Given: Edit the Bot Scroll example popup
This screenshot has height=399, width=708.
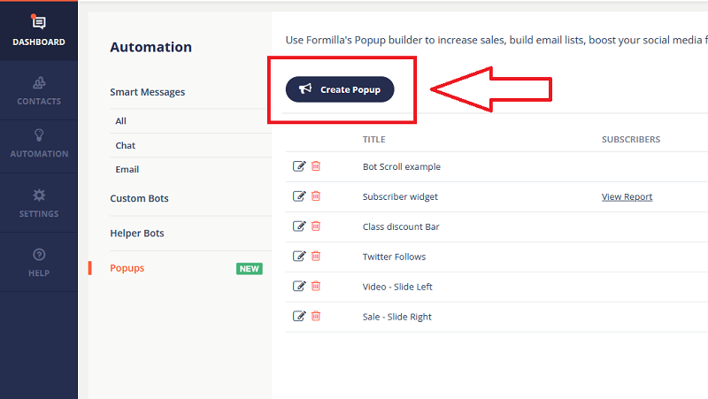Looking at the screenshot, I should coord(299,166).
